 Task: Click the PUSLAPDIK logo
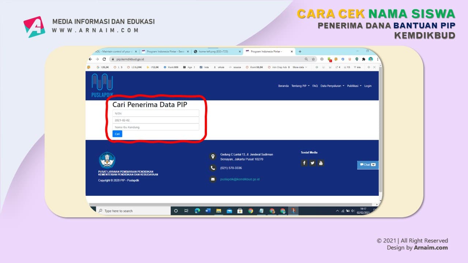tap(102, 86)
